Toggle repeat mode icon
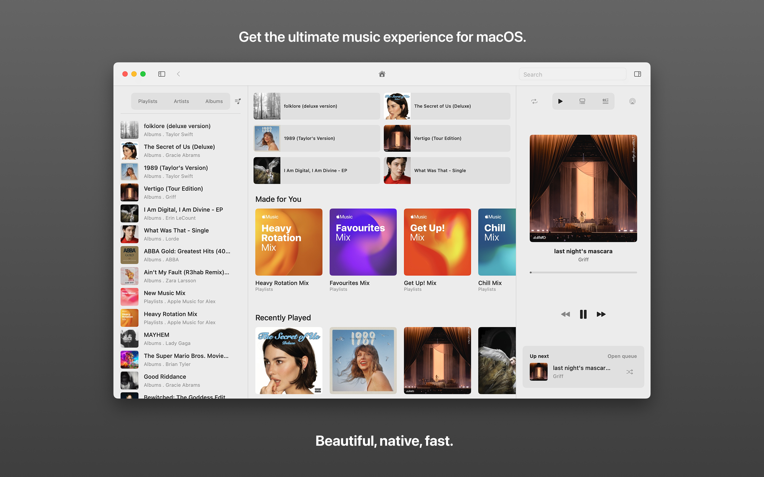The height and width of the screenshot is (477, 764). (534, 101)
